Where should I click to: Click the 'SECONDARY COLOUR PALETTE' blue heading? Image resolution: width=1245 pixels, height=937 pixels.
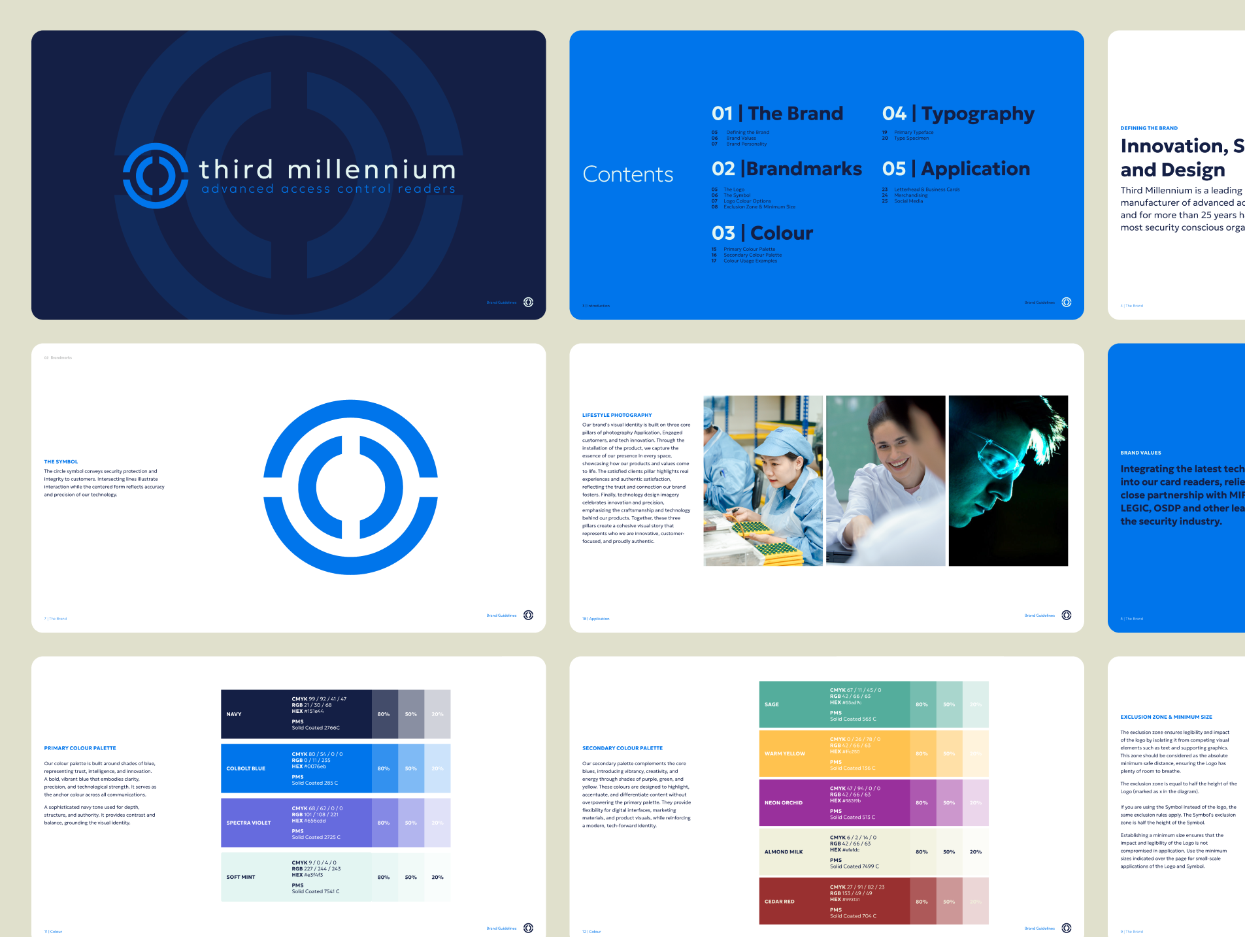click(x=622, y=748)
